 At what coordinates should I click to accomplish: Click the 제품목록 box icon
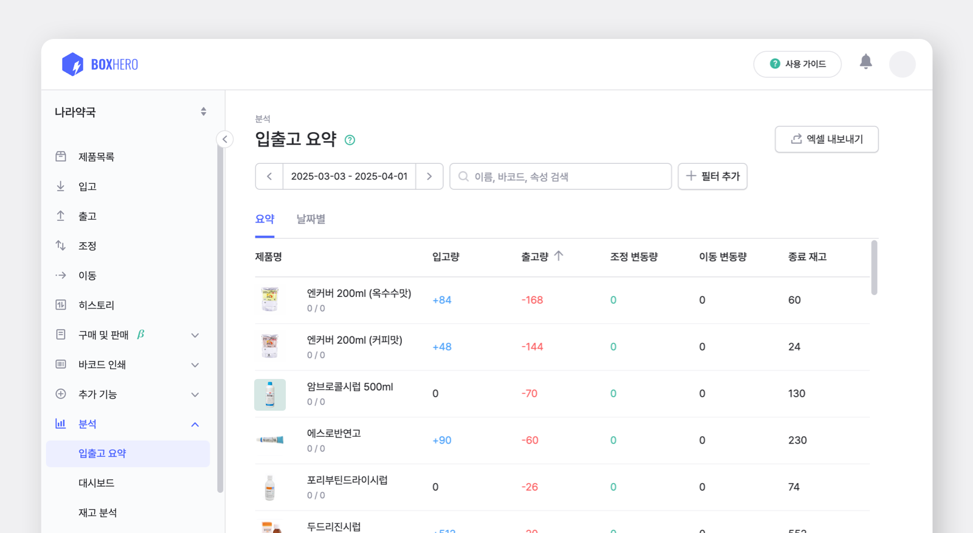(61, 156)
